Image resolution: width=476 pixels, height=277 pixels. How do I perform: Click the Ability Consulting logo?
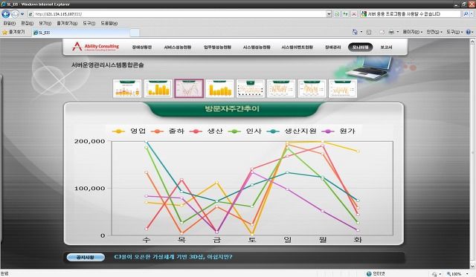click(x=96, y=47)
